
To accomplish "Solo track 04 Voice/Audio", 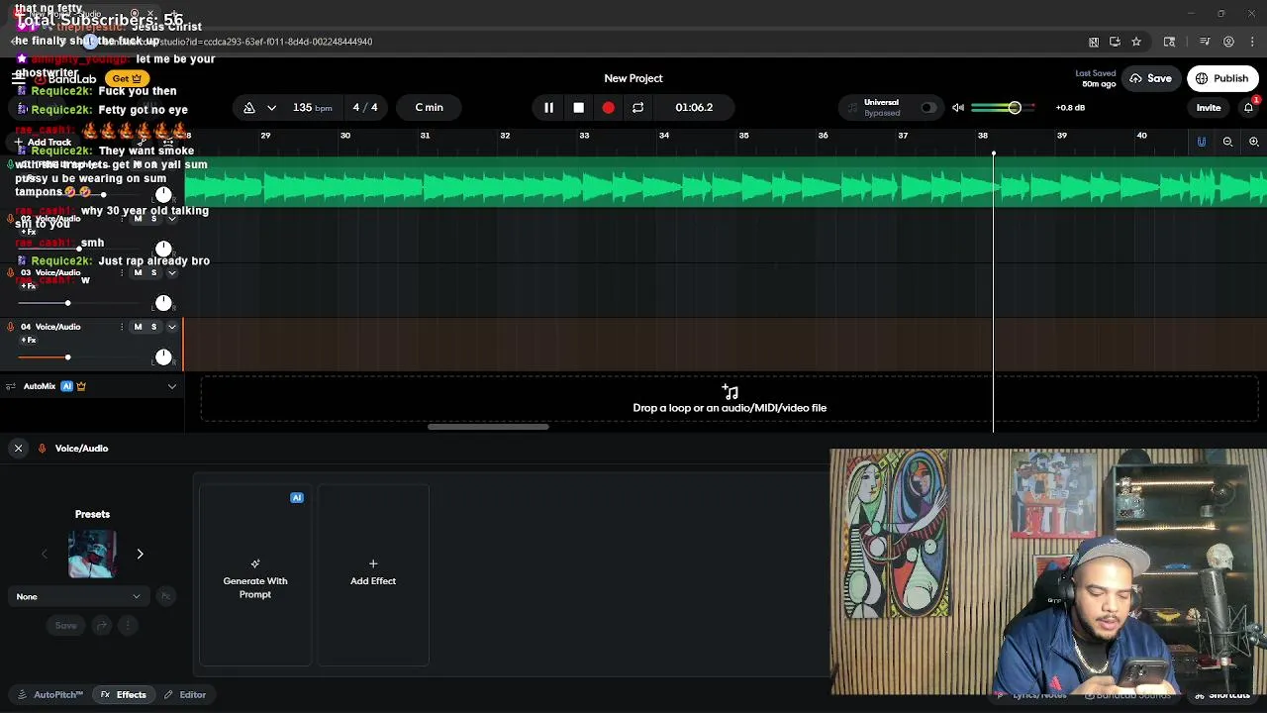I will [x=153, y=327].
